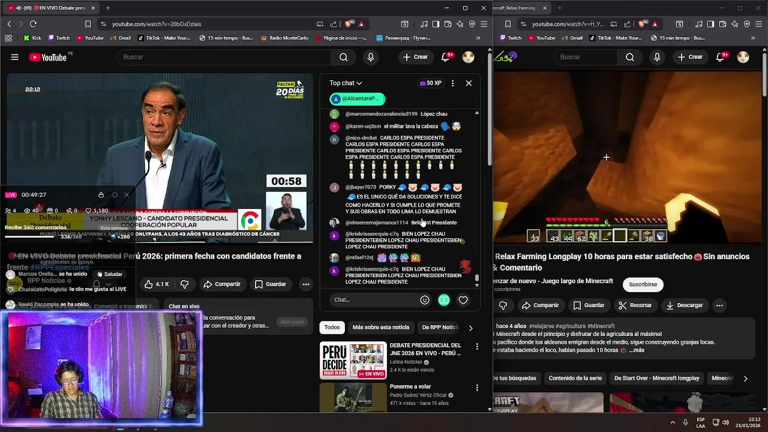Send a heart reaction in chat

point(463,300)
